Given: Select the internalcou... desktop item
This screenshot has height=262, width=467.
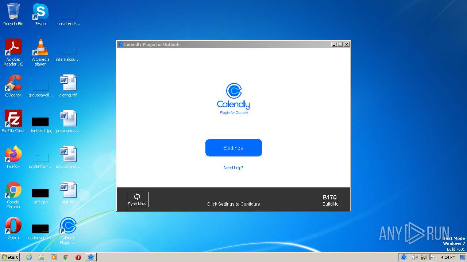Looking at the screenshot, I should tap(68, 54).
